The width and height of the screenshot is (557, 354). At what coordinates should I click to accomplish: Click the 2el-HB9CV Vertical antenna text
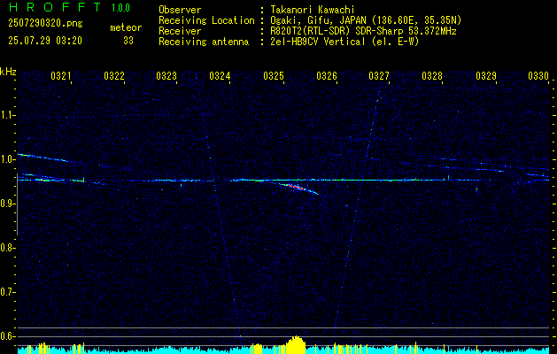point(344,42)
